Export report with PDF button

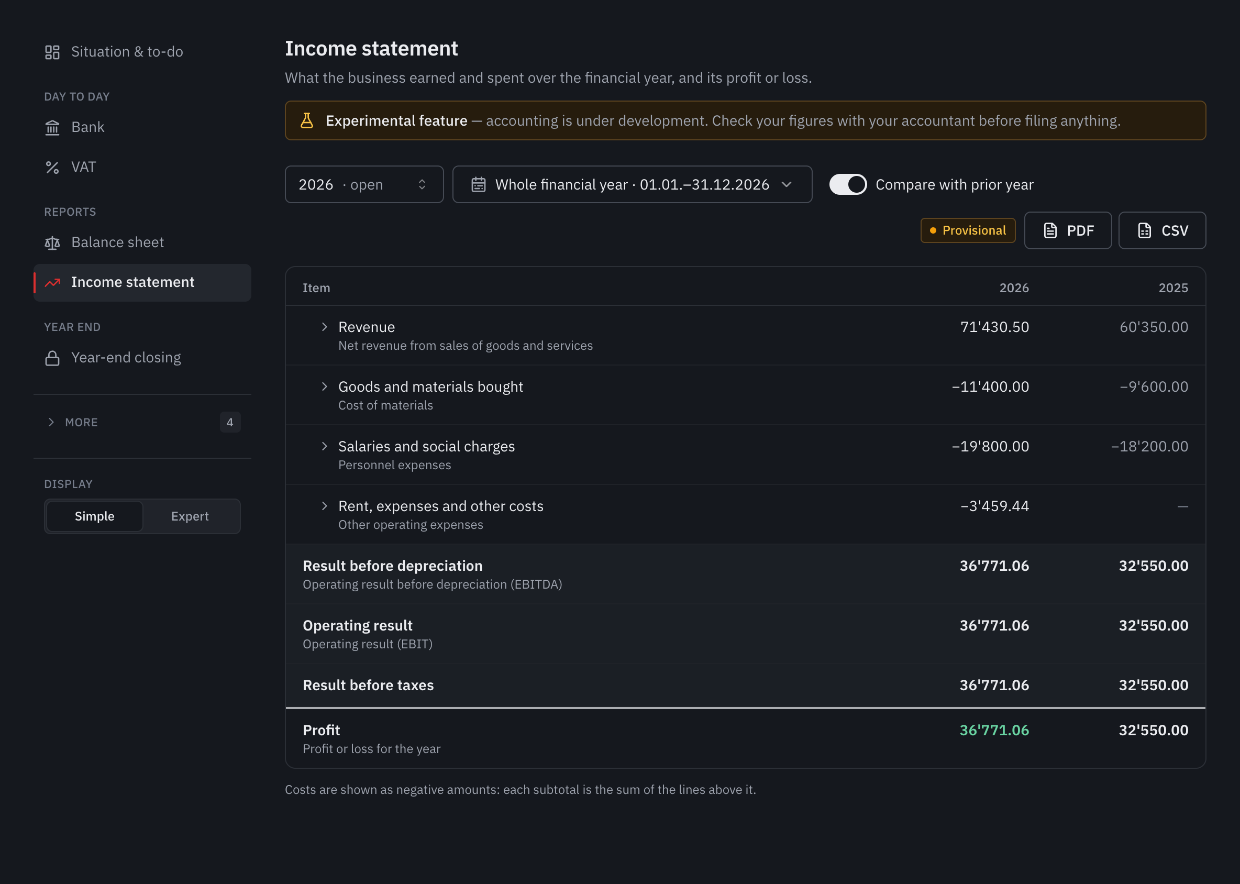pyautogui.click(x=1067, y=231)
